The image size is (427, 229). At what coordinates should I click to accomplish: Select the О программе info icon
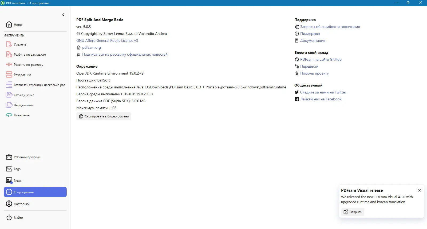coord(9,192)
